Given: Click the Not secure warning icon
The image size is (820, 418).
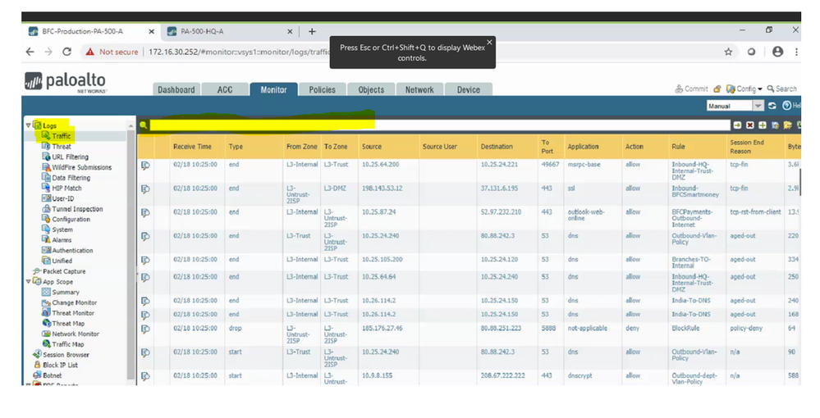Looking at the screenshot, I should point(90,52).
